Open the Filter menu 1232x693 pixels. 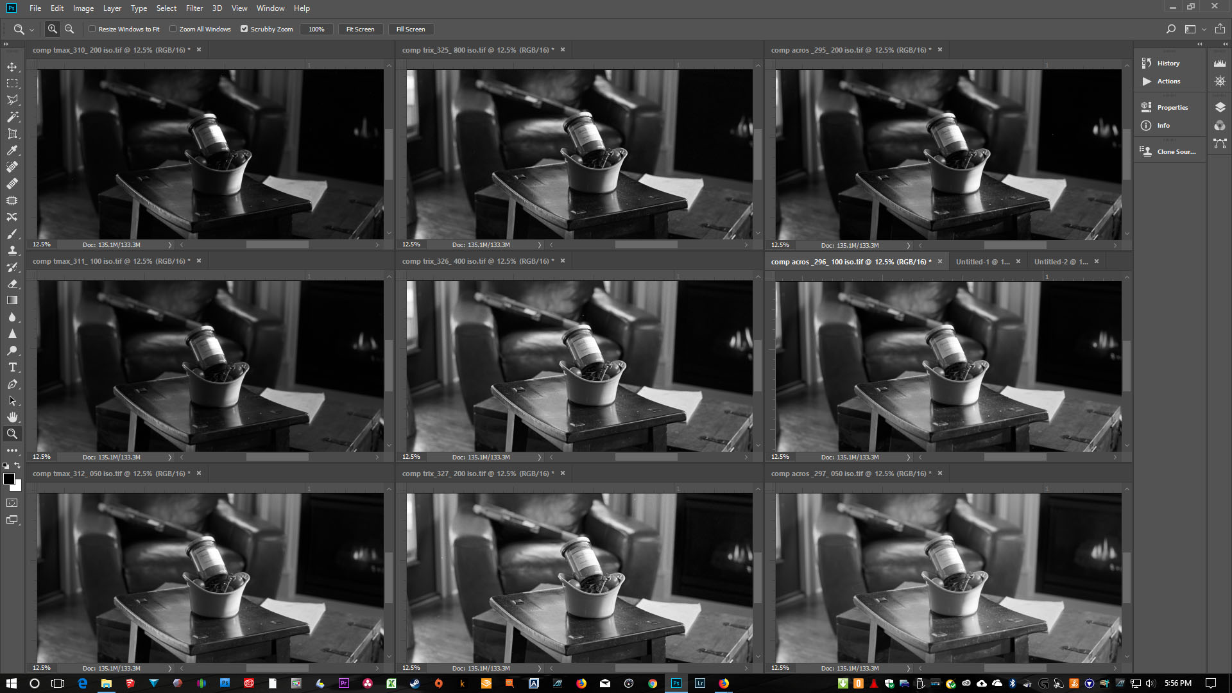[194, 8]
